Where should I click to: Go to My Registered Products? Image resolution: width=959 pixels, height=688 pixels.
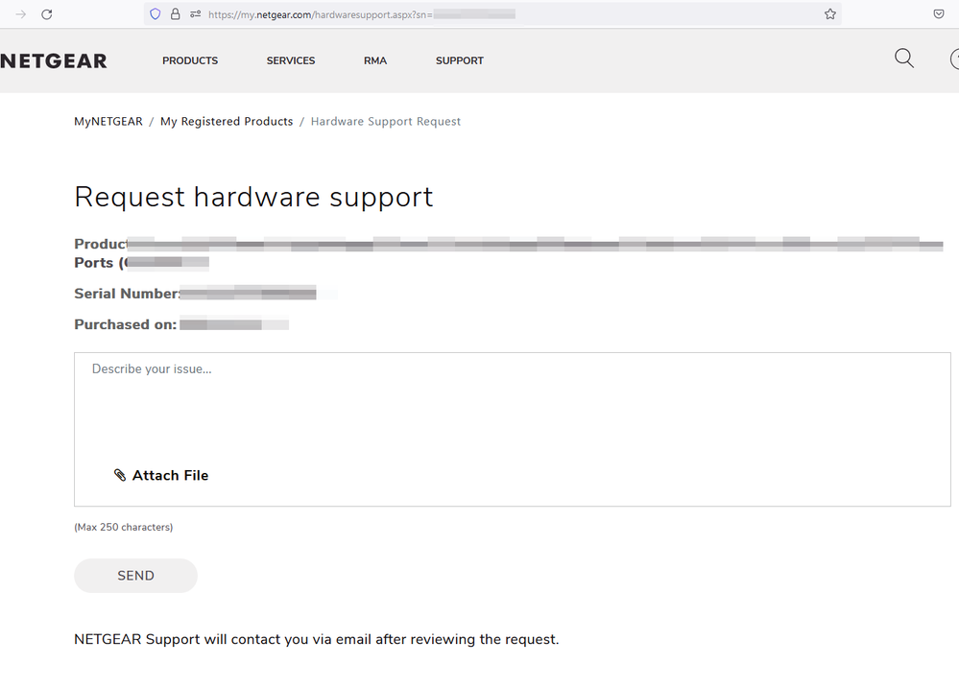[x=227, y=121]
